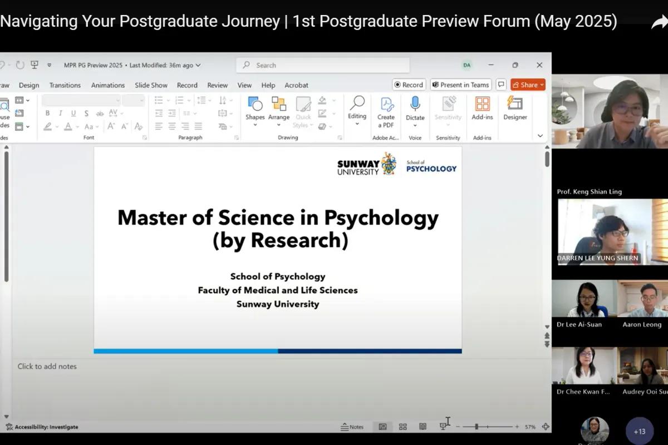Click the comments speech bubble icon
Image resolution: width=668 pixels, height=445 pixels.
(x=501, y=85)
